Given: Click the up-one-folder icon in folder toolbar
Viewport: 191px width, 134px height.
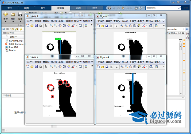Looking at the screenshot, I should [12, 29].
